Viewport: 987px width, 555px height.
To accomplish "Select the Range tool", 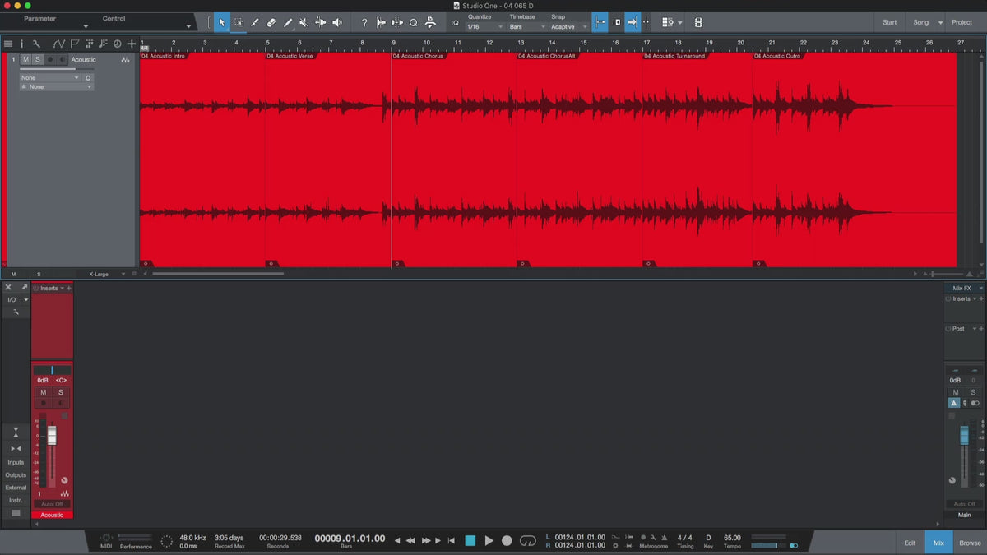I will pyautogui.click(x=238, y=23).
